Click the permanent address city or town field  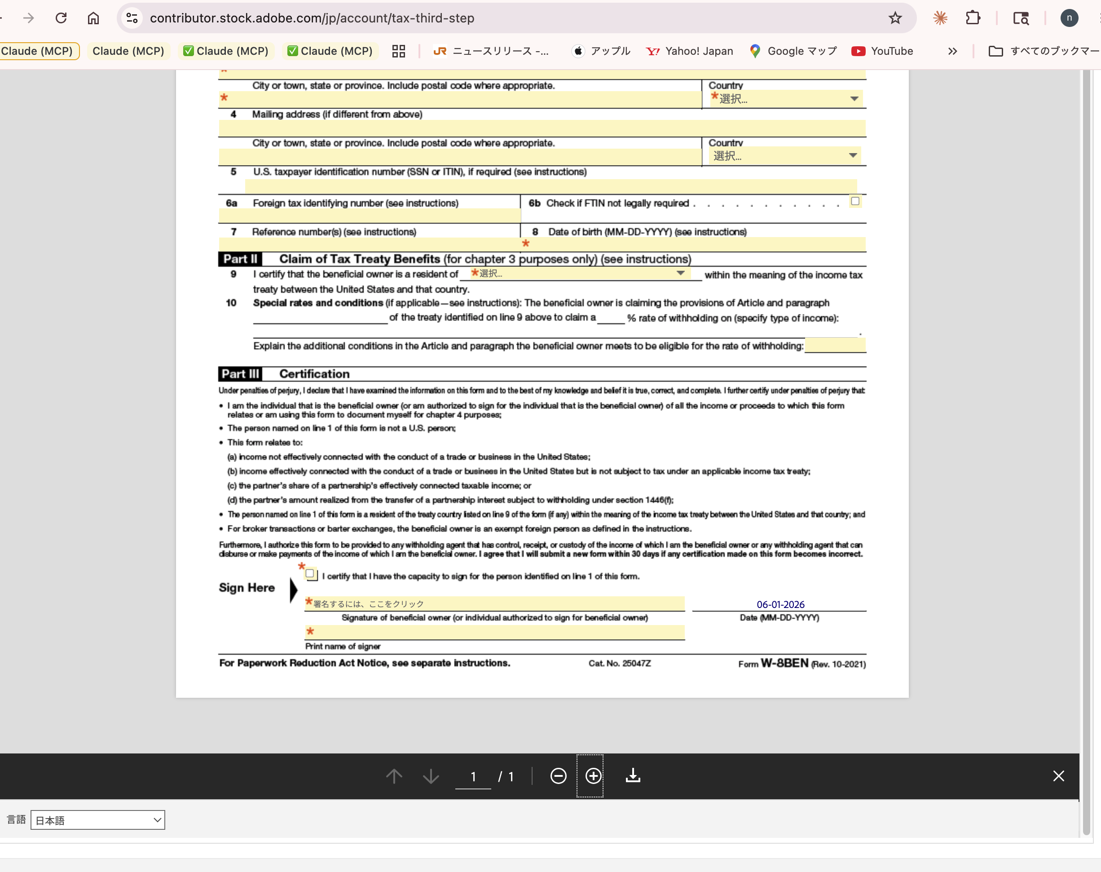[x=460, y=99]
